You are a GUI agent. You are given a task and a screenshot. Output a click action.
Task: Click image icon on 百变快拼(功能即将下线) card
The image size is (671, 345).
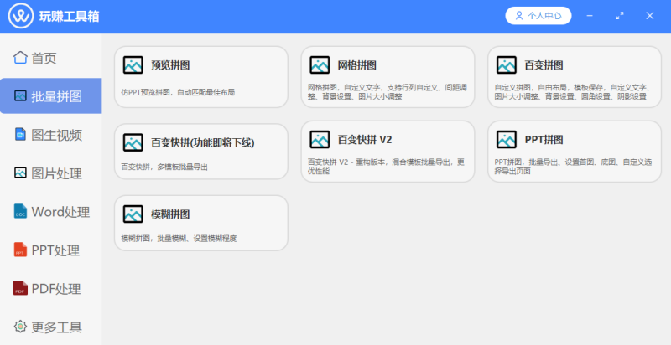tap(133, 142)
